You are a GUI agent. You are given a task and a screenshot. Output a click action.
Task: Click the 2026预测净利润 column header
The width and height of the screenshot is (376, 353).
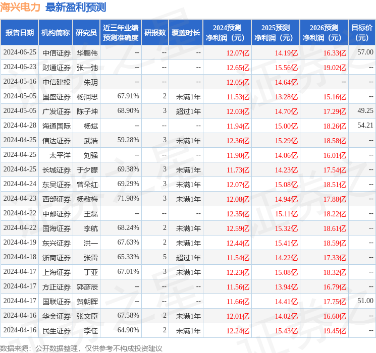tap(324, 33)
